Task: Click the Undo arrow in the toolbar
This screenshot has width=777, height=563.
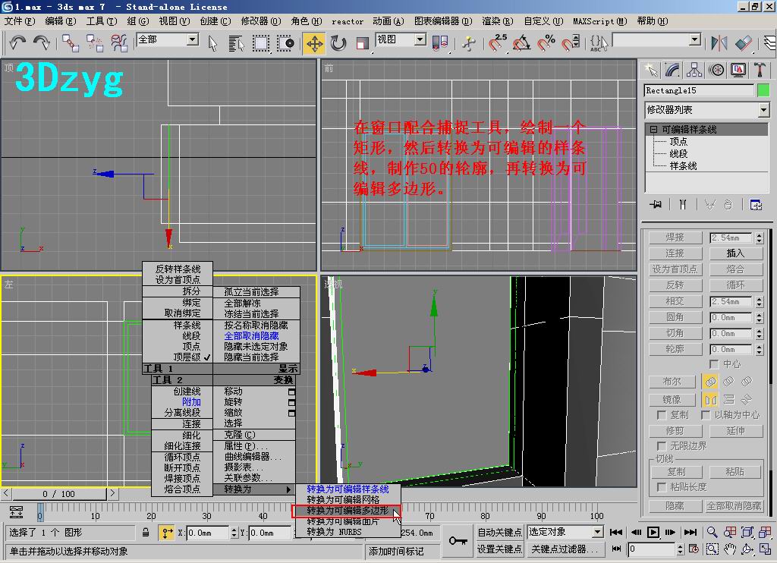Action: (x=17, y=42)
